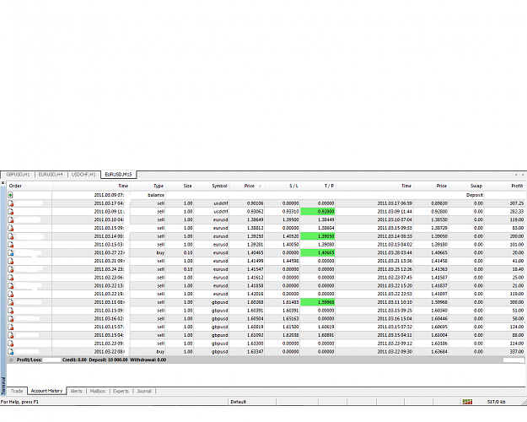Screen dimensions: 527x422
Task: Pick order icon for gbpusd sell at 1.60504
Action: 11,319
